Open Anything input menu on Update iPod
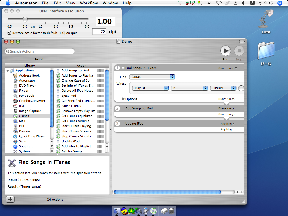288x216 pixels. click(228, 124)
